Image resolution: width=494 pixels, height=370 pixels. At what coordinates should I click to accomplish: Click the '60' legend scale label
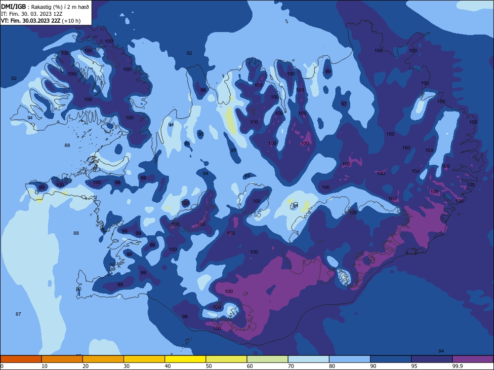250,366
